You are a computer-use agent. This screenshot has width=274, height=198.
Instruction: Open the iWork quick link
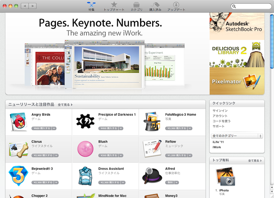[x=217, y=147]
